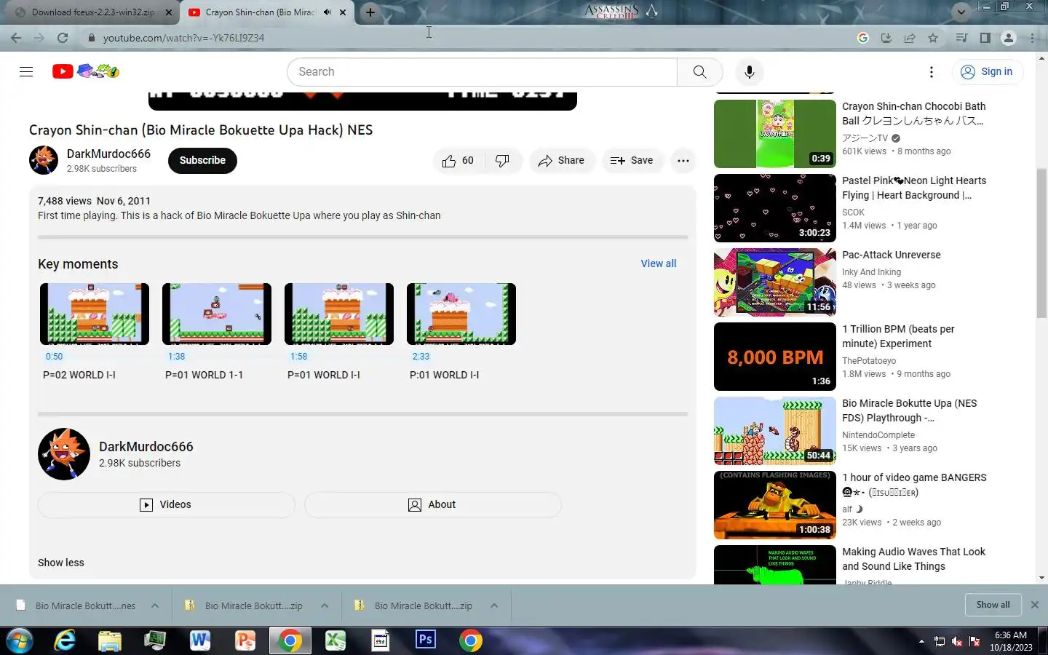Click the YouTube search input field
Image resolution: width=1048 pixels, height=655 pixels.
pyautogui.click(x=482, y=71)
